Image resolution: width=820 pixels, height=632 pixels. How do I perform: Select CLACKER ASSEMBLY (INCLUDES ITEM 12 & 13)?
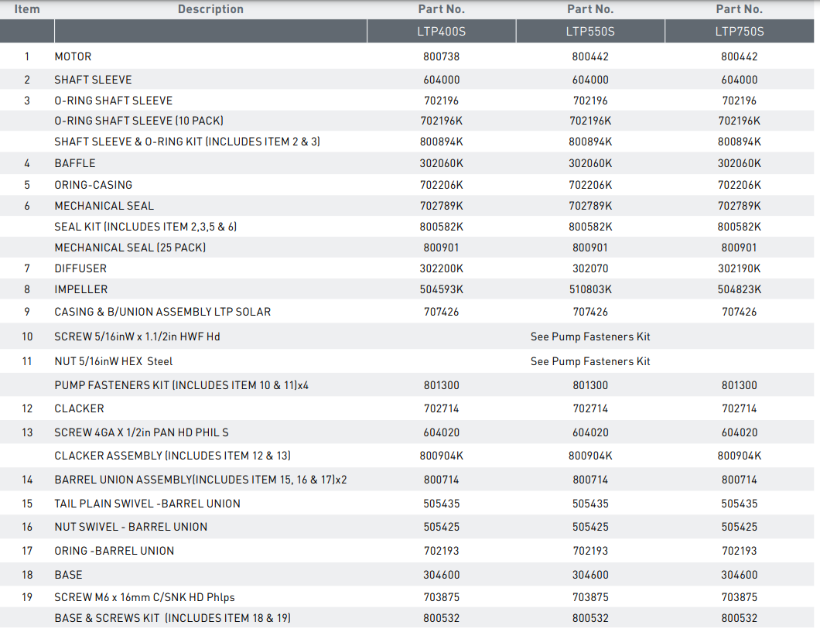[173, 456]
